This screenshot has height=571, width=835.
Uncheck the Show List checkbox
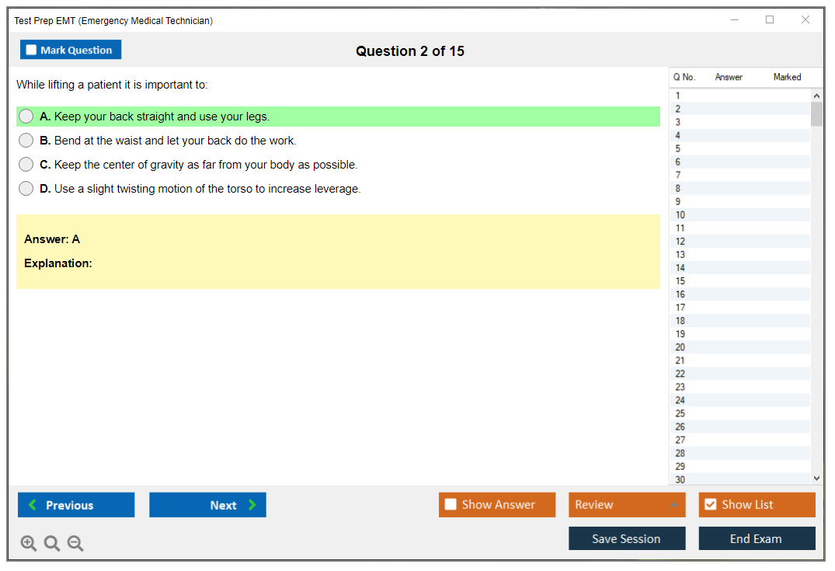[710, 505]
